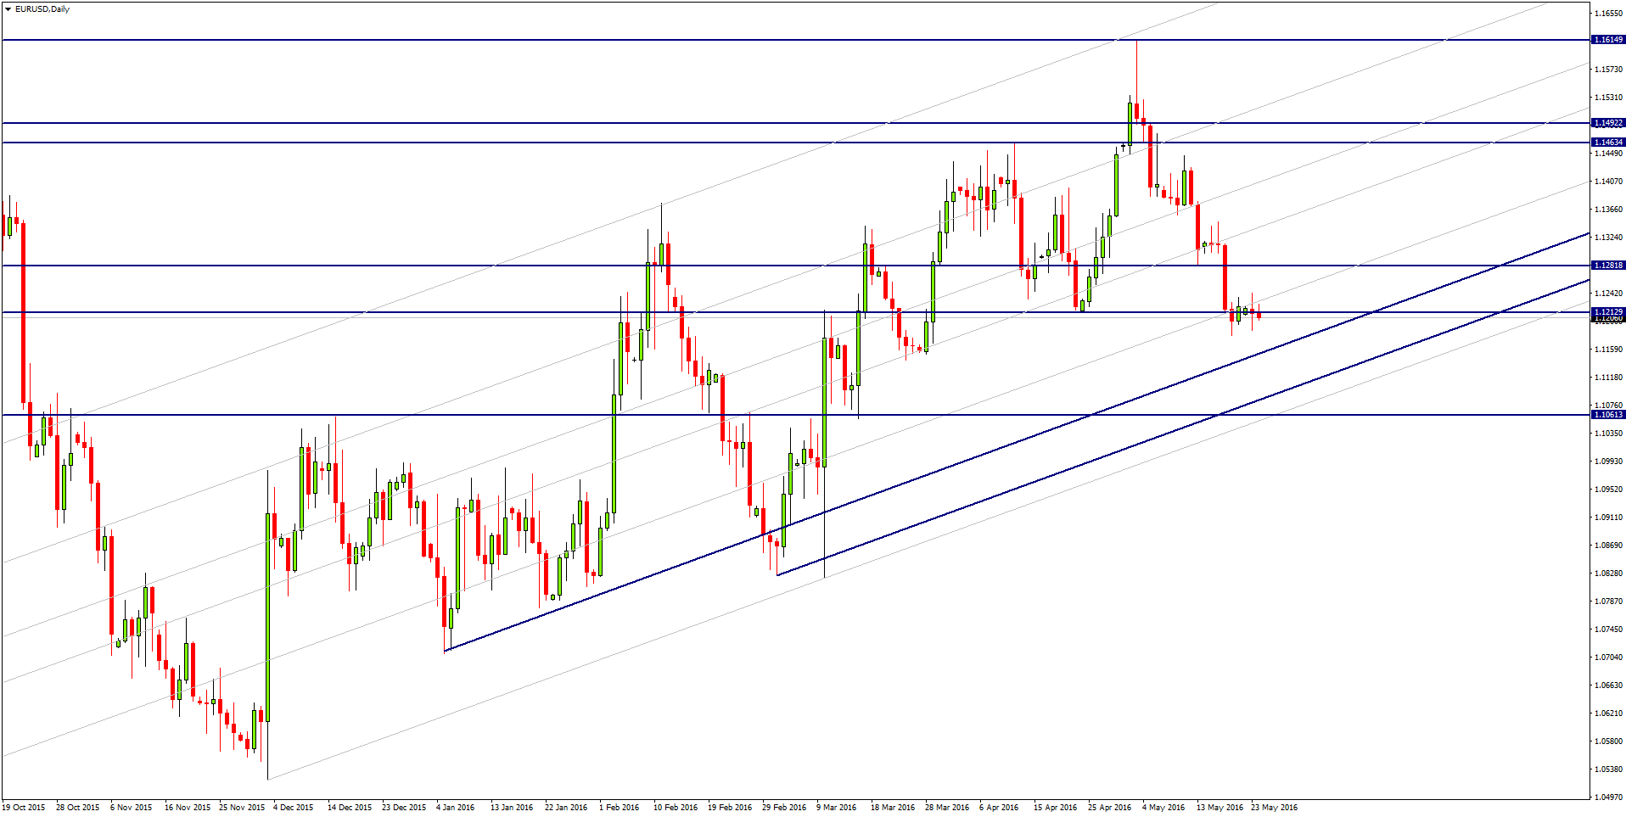Click the 1.09520 price axis value

(1609, 490)
